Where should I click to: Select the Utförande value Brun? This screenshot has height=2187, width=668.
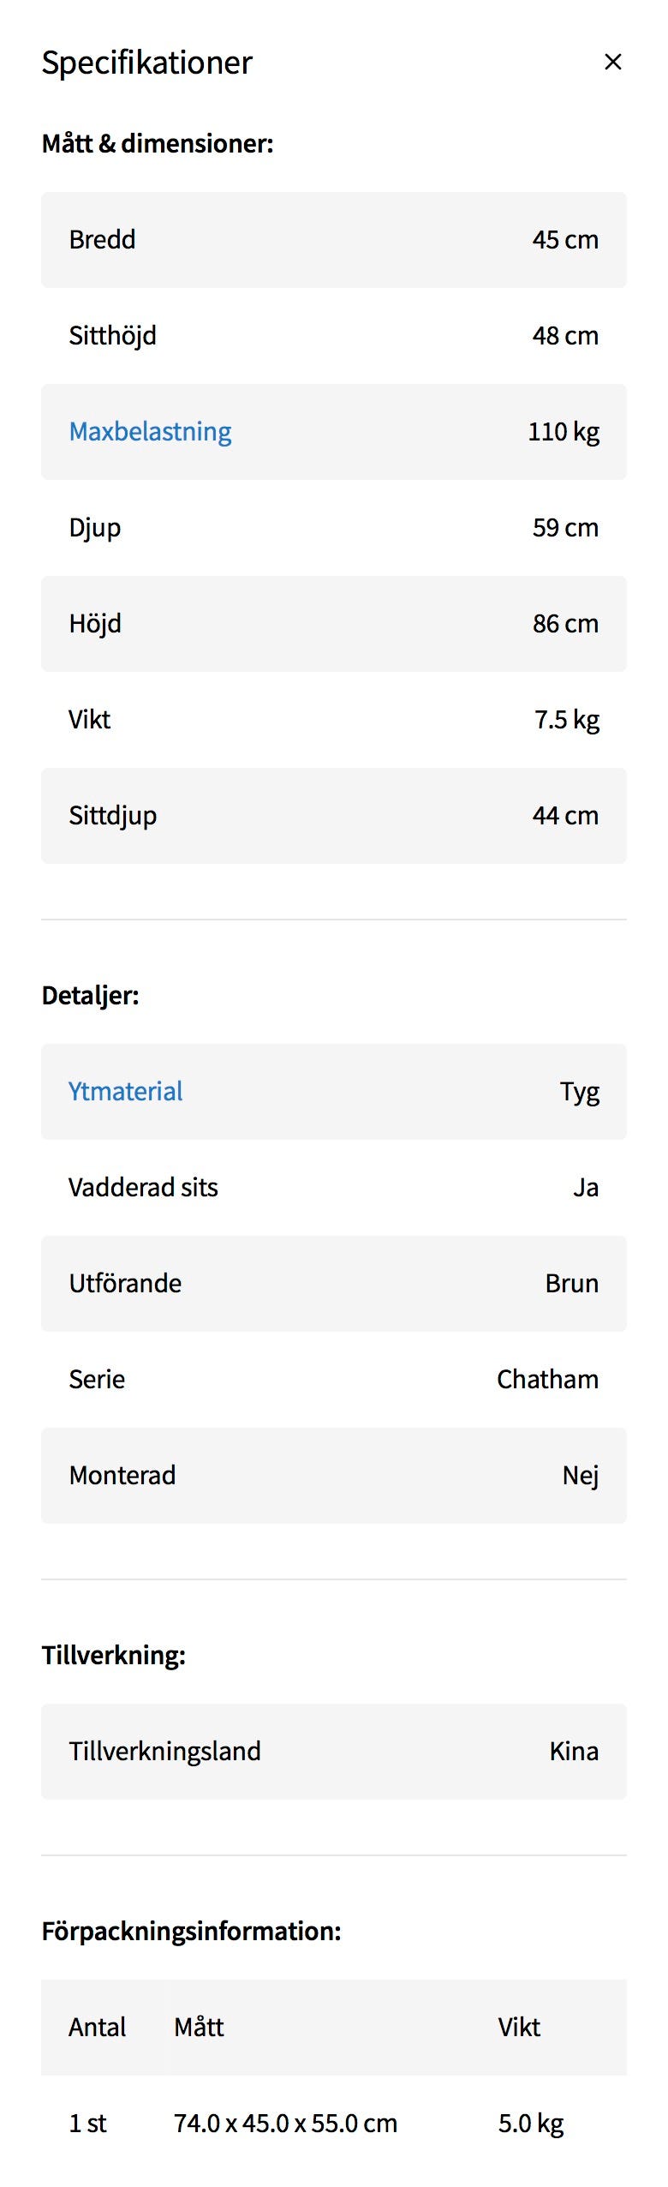coord(571,1283)
